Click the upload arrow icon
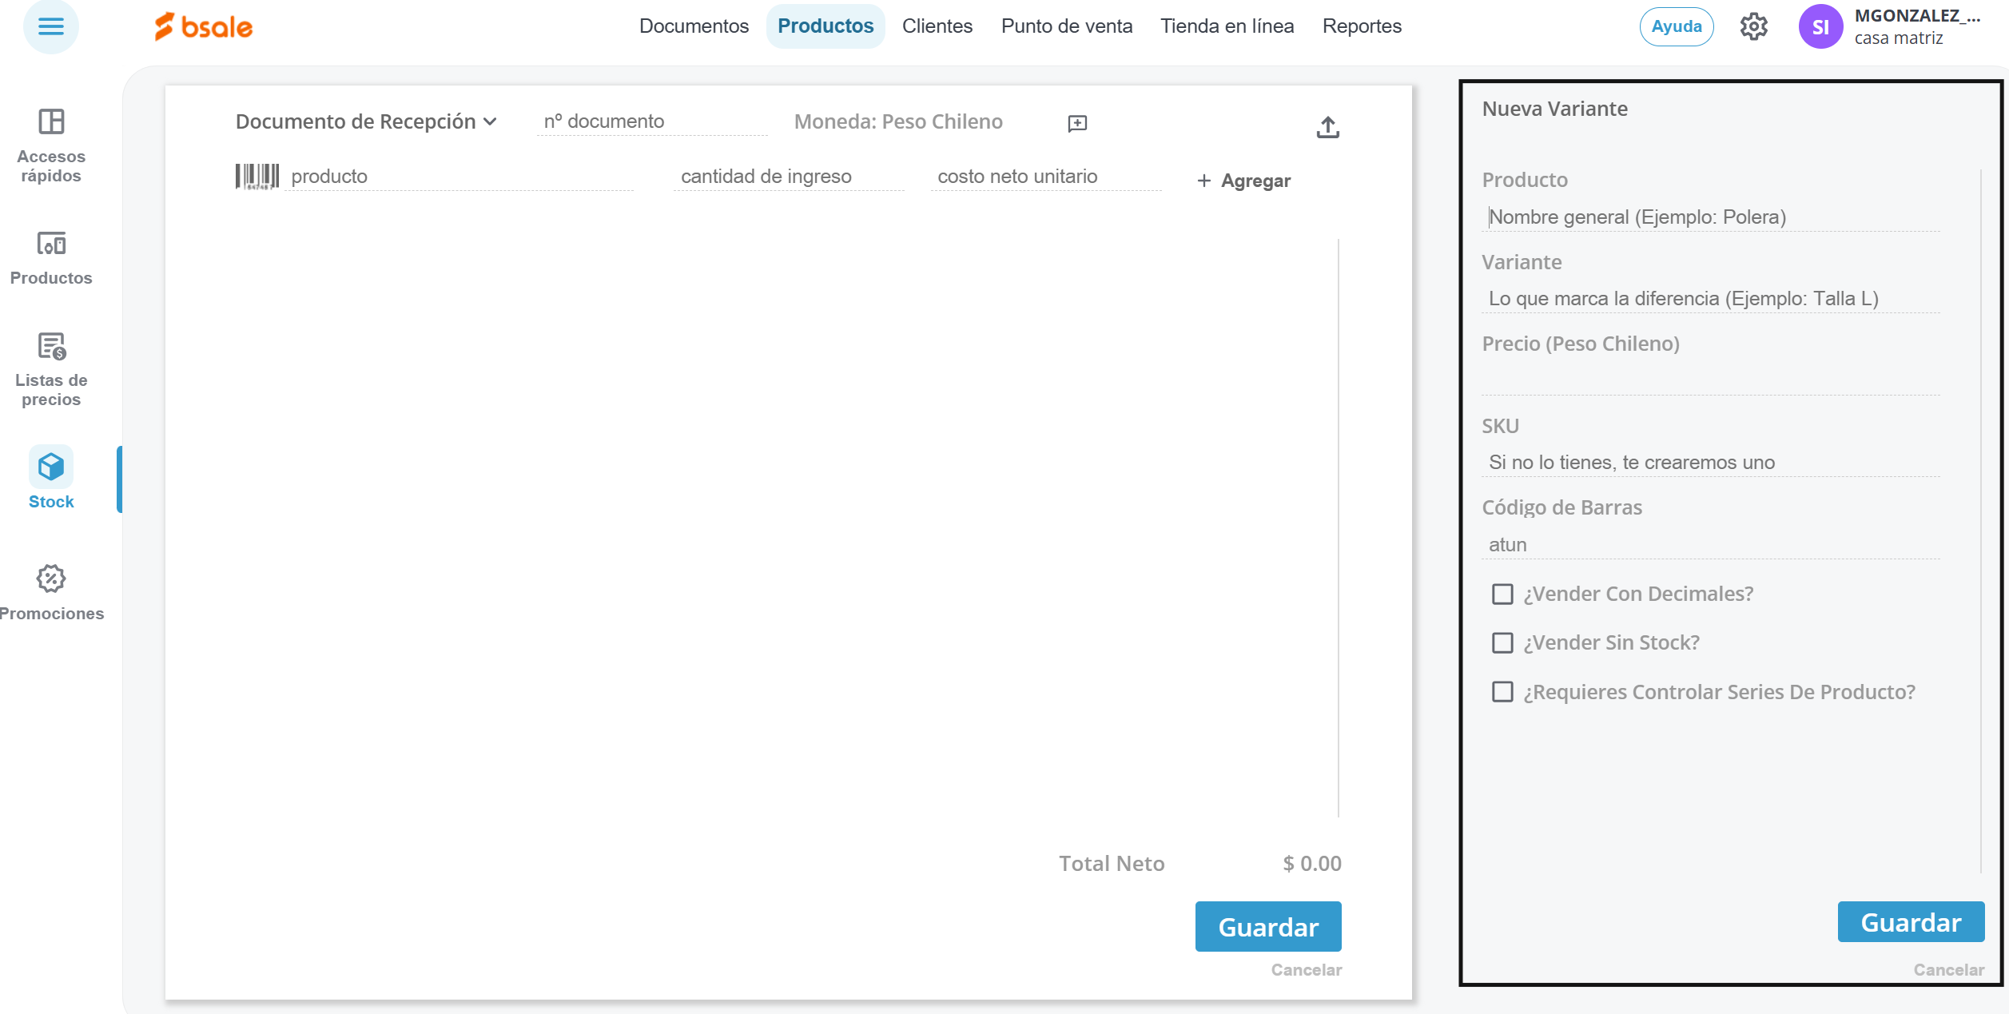Viewport: 2009px width, 1014px height. coord(1327,126)
